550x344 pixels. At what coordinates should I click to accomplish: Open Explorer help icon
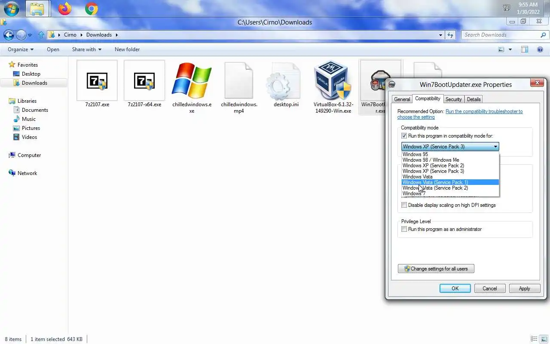540,49
